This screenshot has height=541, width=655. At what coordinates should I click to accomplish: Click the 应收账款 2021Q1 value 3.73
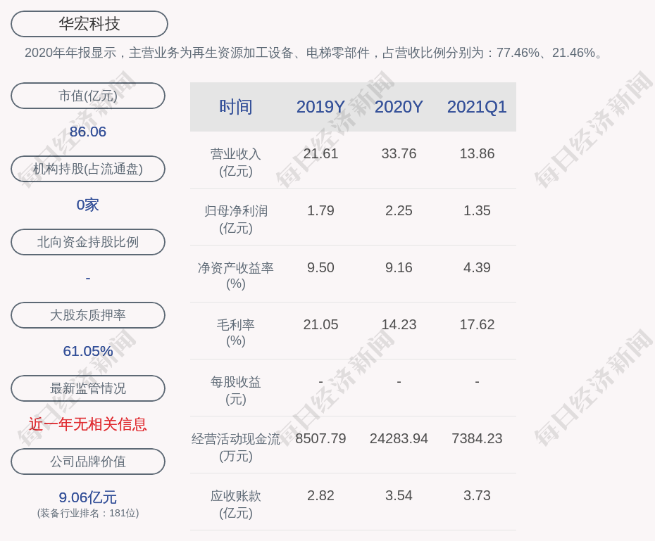(477, 495)
